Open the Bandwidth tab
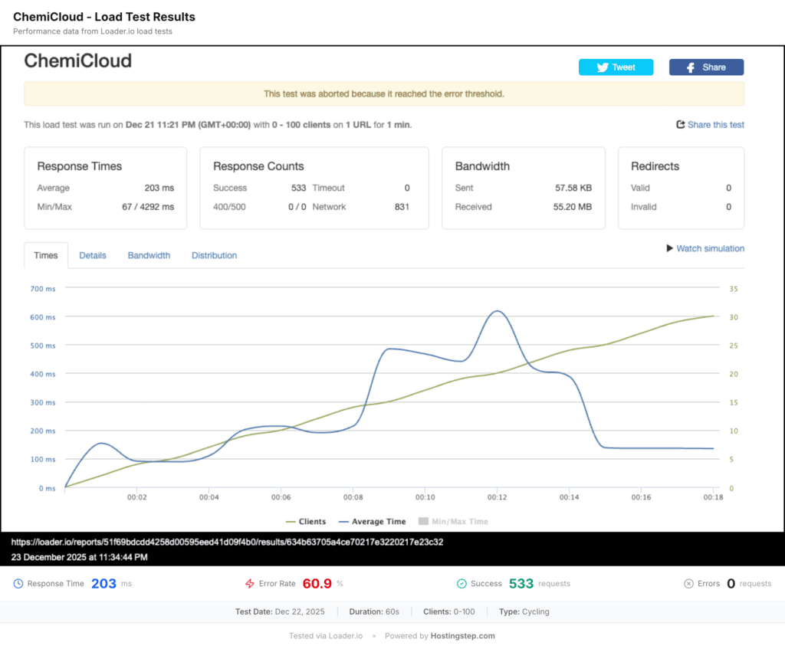This screenshot has width=785, height=649. coord(149,256)
